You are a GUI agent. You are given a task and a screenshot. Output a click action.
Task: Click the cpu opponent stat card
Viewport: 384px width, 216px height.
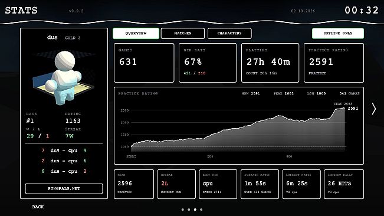click(218, 184)
